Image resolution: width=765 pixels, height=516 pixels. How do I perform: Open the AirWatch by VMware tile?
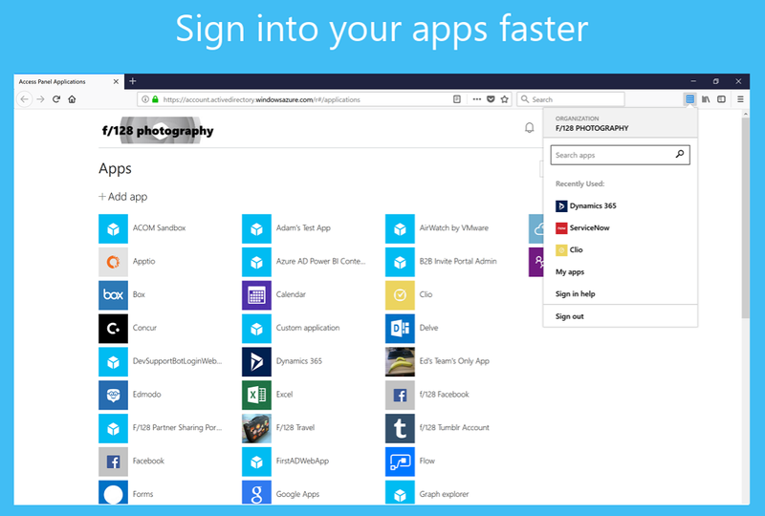[400, 228]
